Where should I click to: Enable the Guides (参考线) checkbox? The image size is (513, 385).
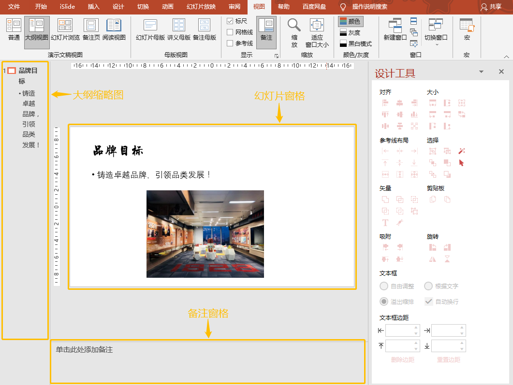(x=230, y=43)
